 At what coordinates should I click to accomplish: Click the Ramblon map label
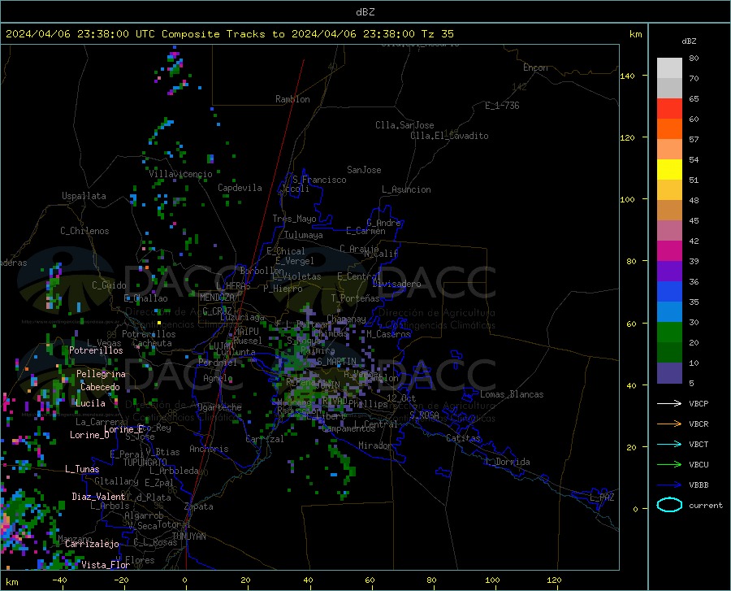click(292, 99)
